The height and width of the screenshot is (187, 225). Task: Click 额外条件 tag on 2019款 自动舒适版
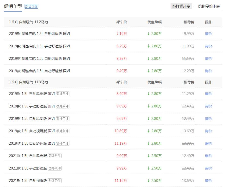click(63, 143)
